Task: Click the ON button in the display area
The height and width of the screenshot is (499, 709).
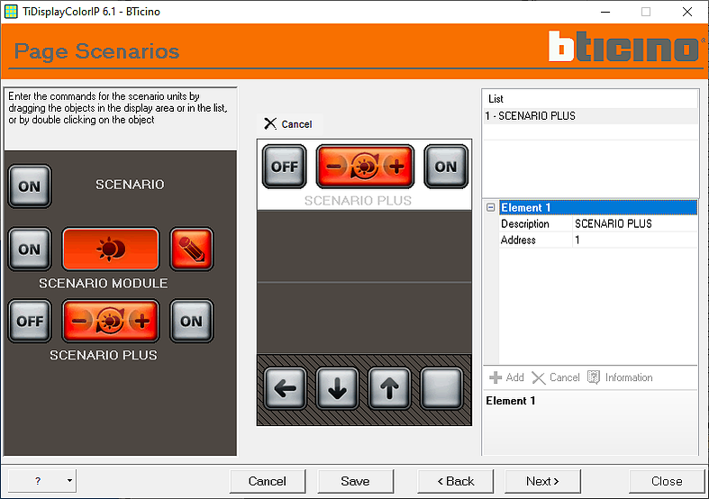Action: [x=446, y=167]
